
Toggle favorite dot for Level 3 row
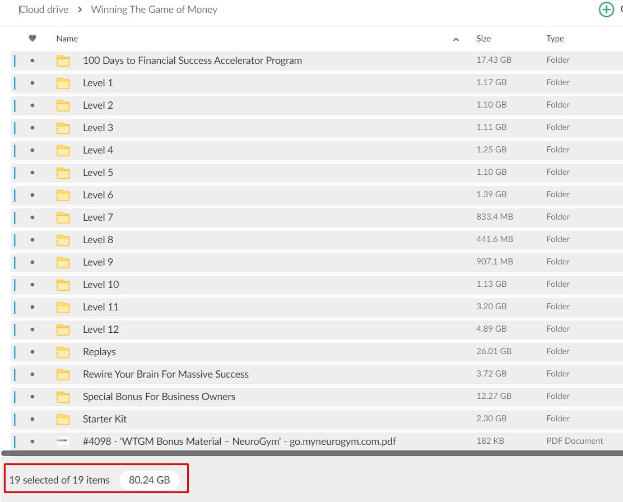coord(32,128)
